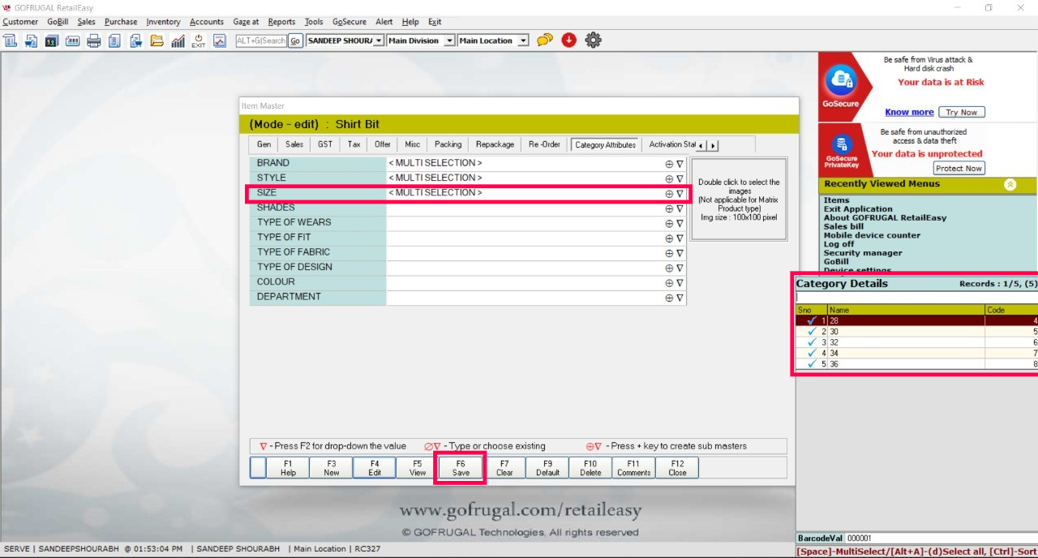Uncheck size 32 in Category Details
1038x558 pixels.
(x=811, y=342)
